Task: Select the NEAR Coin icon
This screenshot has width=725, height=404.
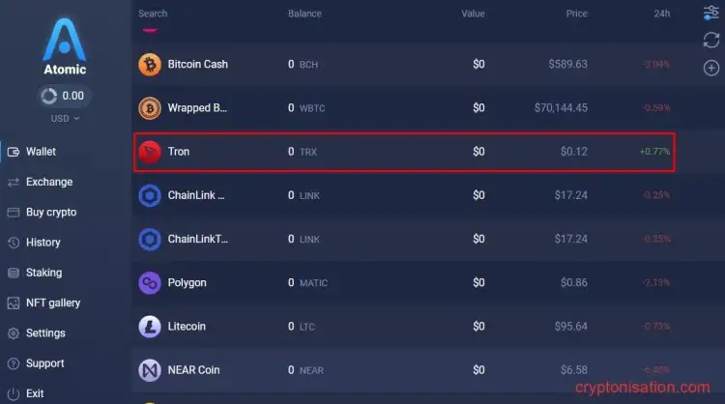Action: coord(150,370)
